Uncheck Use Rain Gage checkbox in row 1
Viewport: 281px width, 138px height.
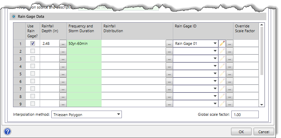(x=33, y=43)
